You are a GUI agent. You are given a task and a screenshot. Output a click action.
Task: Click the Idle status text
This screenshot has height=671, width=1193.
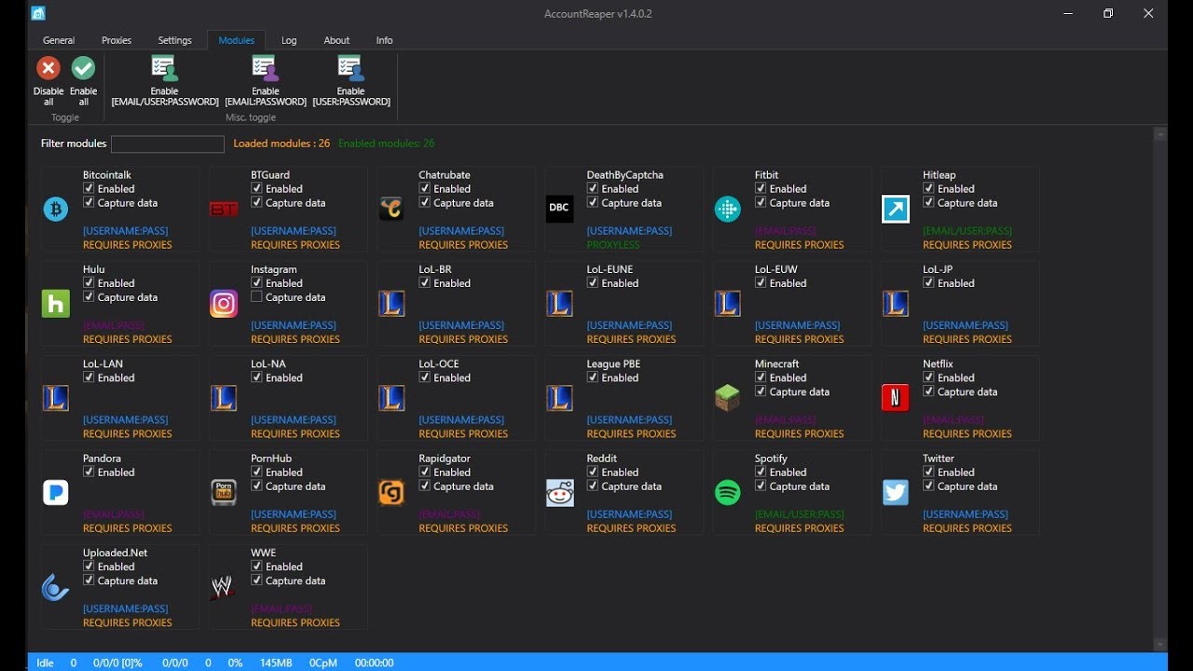(x=46, y=663)
